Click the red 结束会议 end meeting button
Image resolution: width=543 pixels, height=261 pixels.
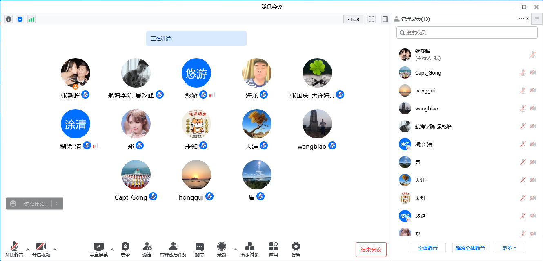tap(371, 250)
